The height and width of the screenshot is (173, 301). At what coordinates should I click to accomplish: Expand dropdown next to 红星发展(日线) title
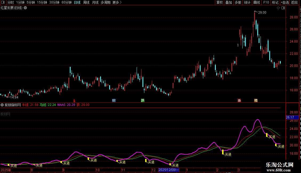[25, 8]
